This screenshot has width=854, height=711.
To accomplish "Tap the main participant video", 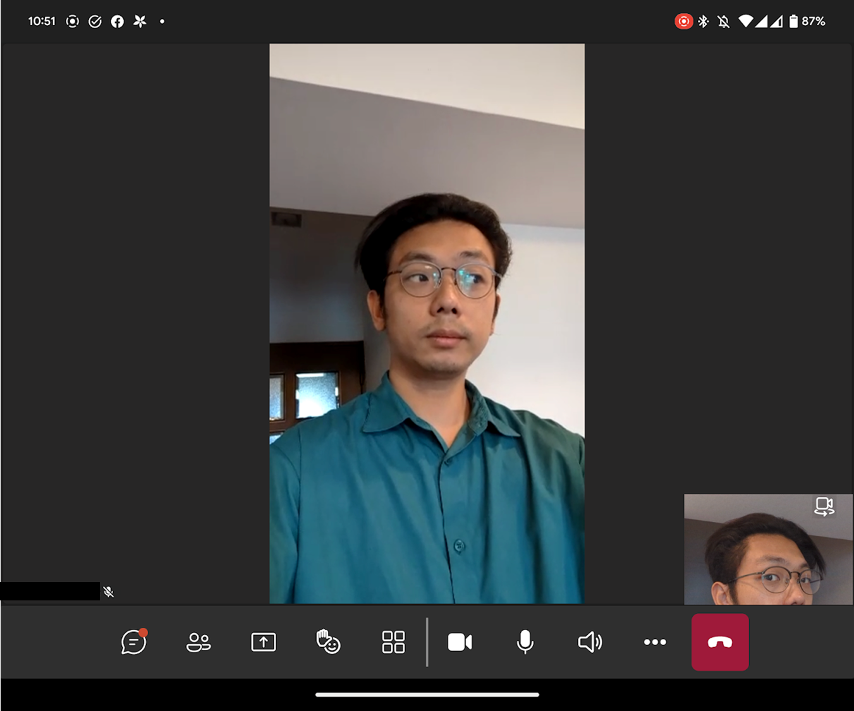I will point(427,324).
